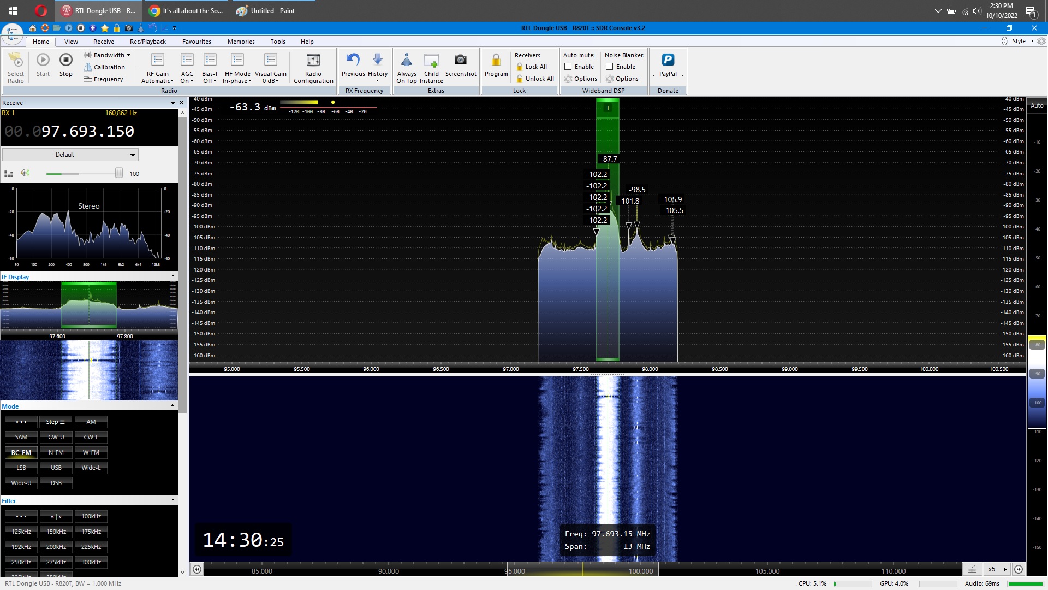
Task: Open the Receive ribbon tab
Action: (x=103, y=42)
